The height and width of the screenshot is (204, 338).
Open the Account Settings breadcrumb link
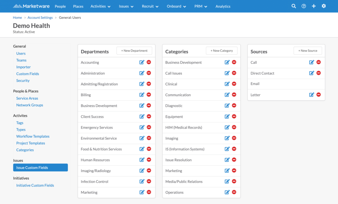(40, 17)
